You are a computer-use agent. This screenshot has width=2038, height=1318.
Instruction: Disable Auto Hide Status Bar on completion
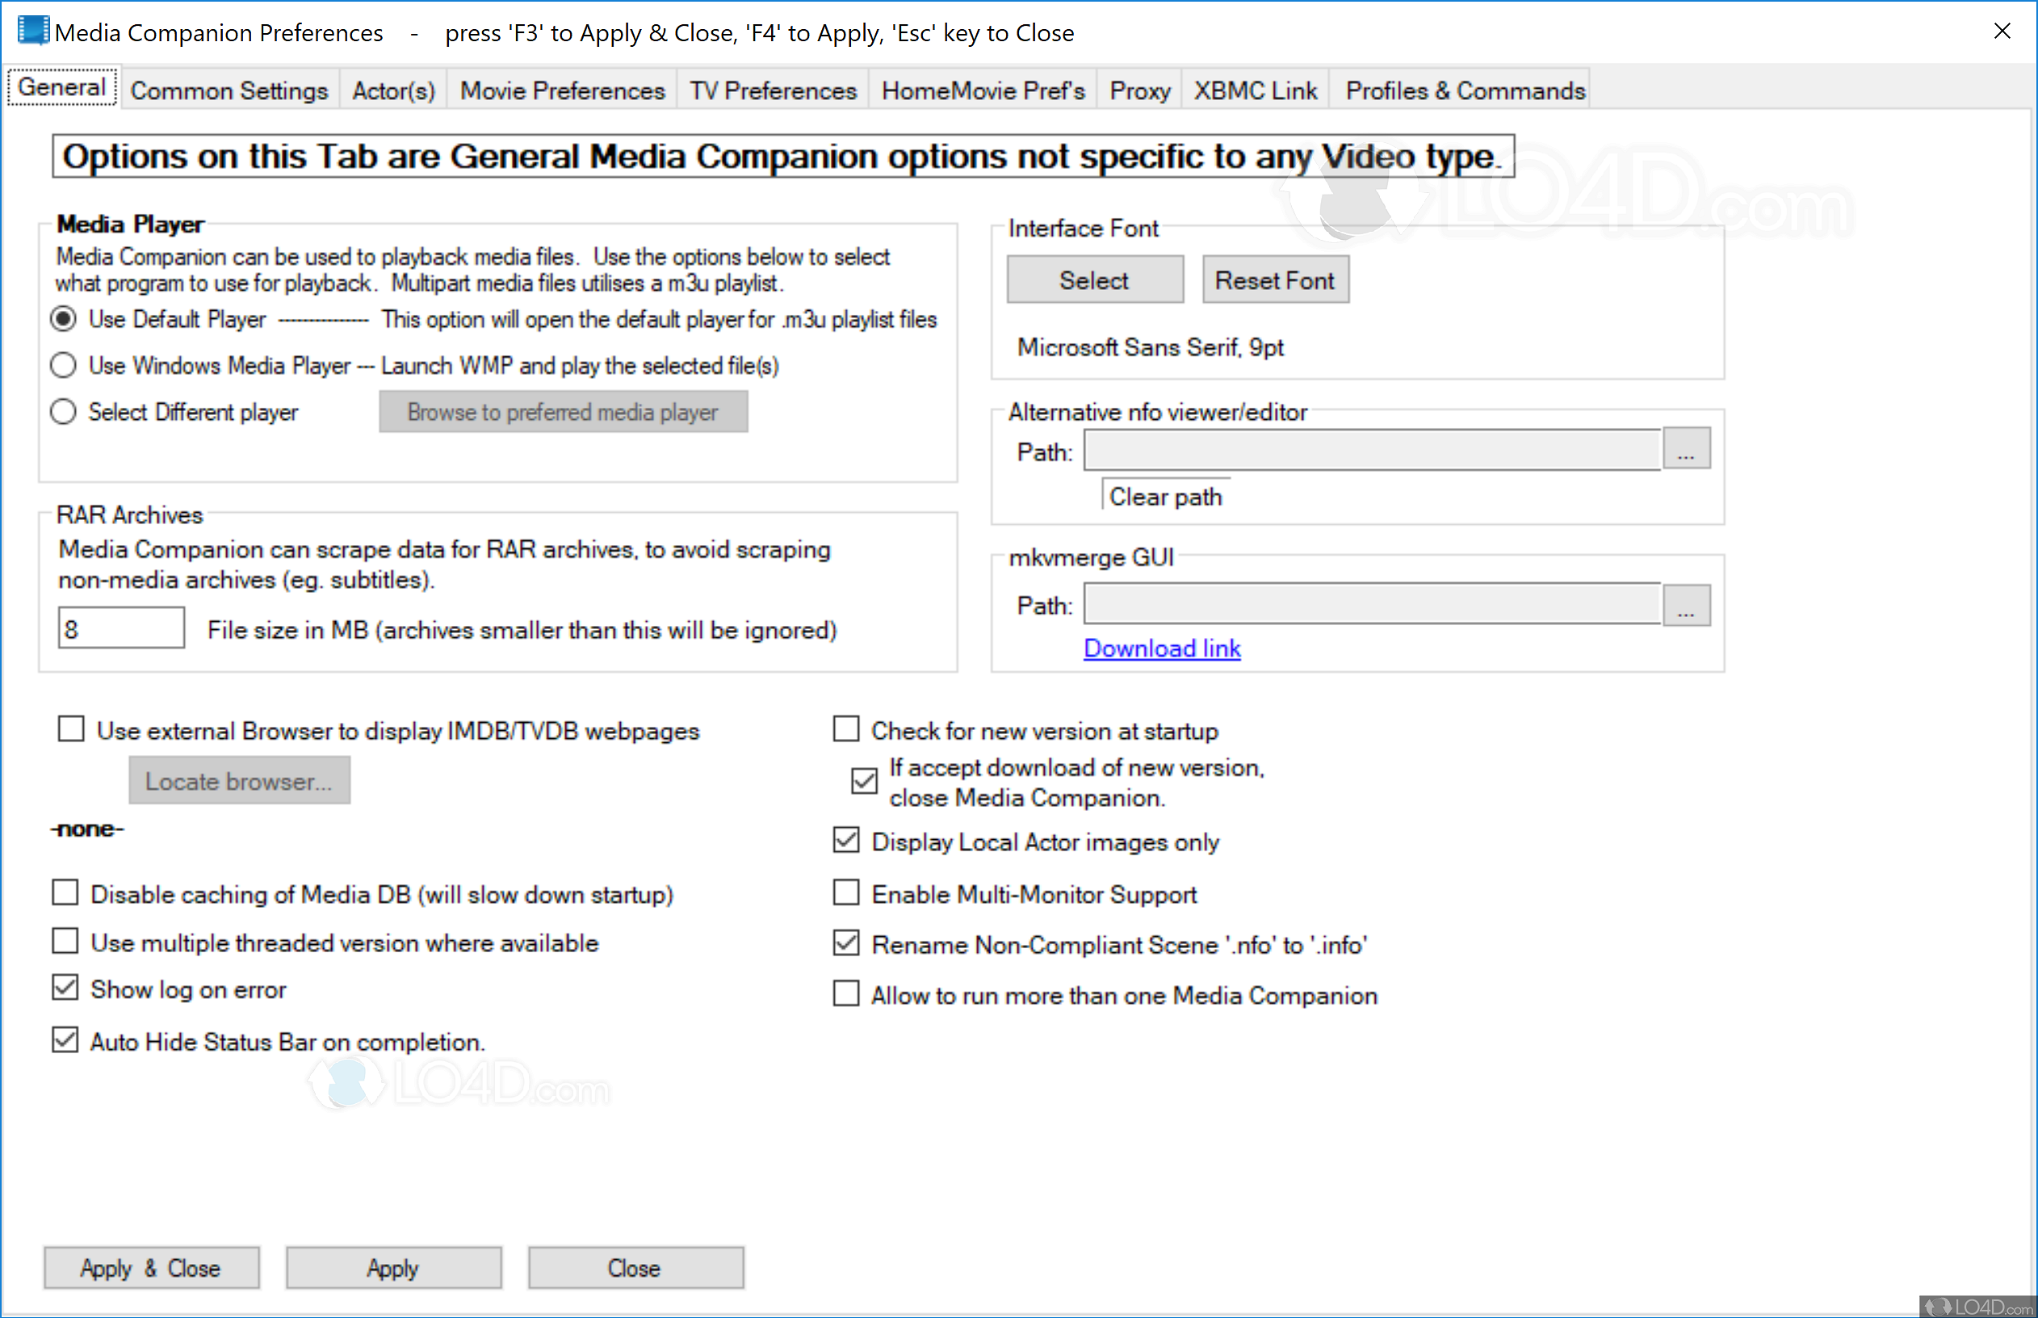tap(64, 1039)
